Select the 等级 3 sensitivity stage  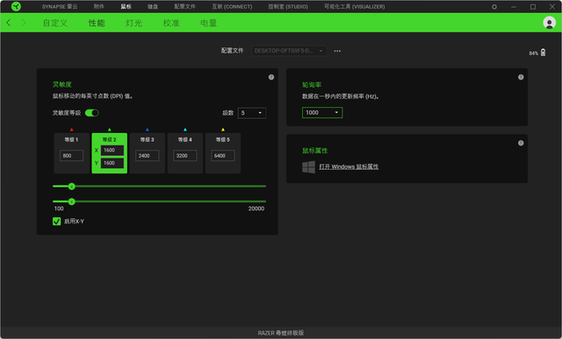coord(148,153)
